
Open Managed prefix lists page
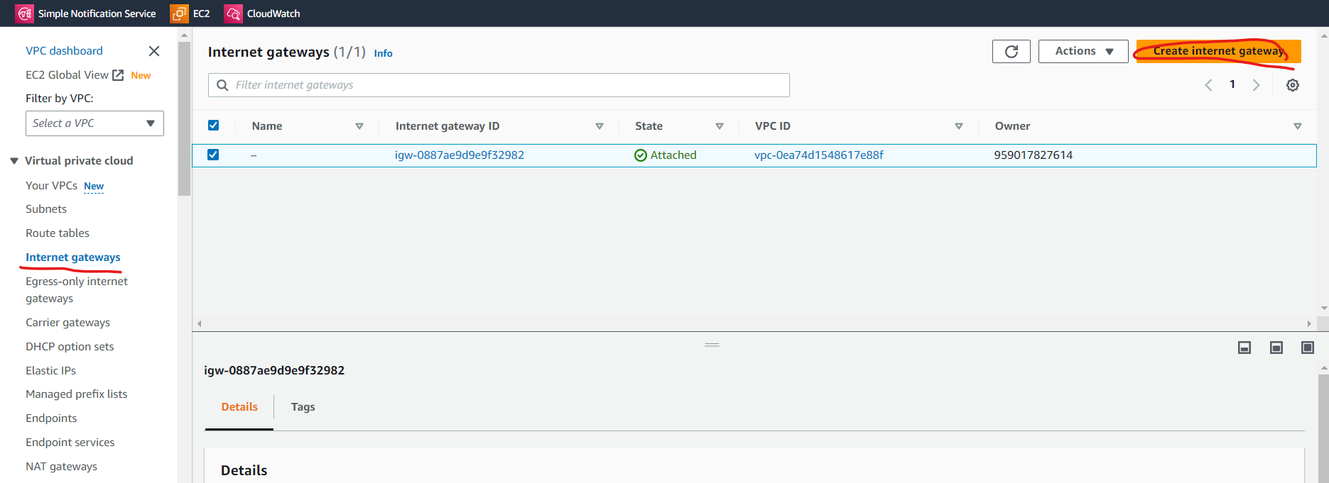pos(77,394)
